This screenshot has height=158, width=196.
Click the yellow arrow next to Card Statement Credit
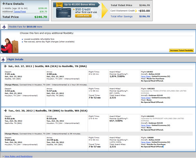[x=136, y=11]
